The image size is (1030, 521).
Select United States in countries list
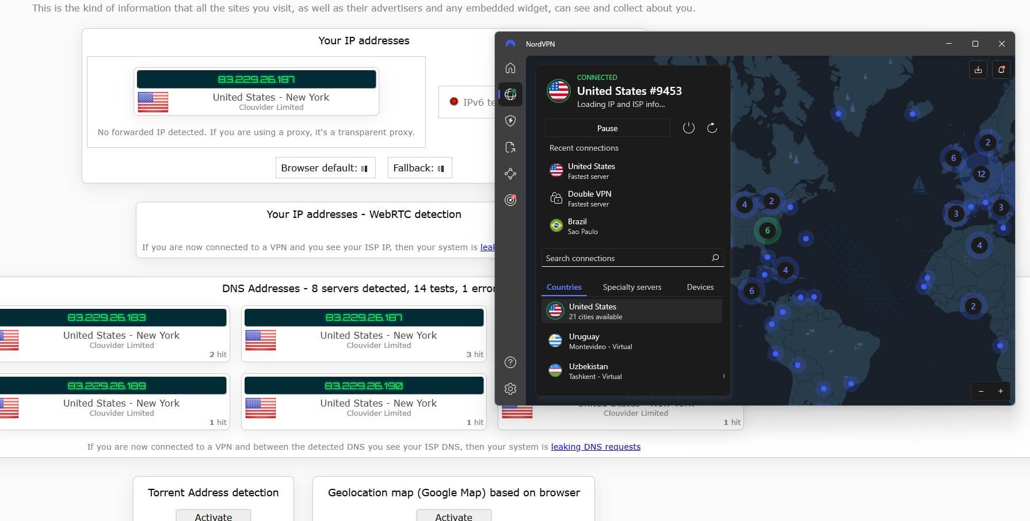tap(632, 311)
